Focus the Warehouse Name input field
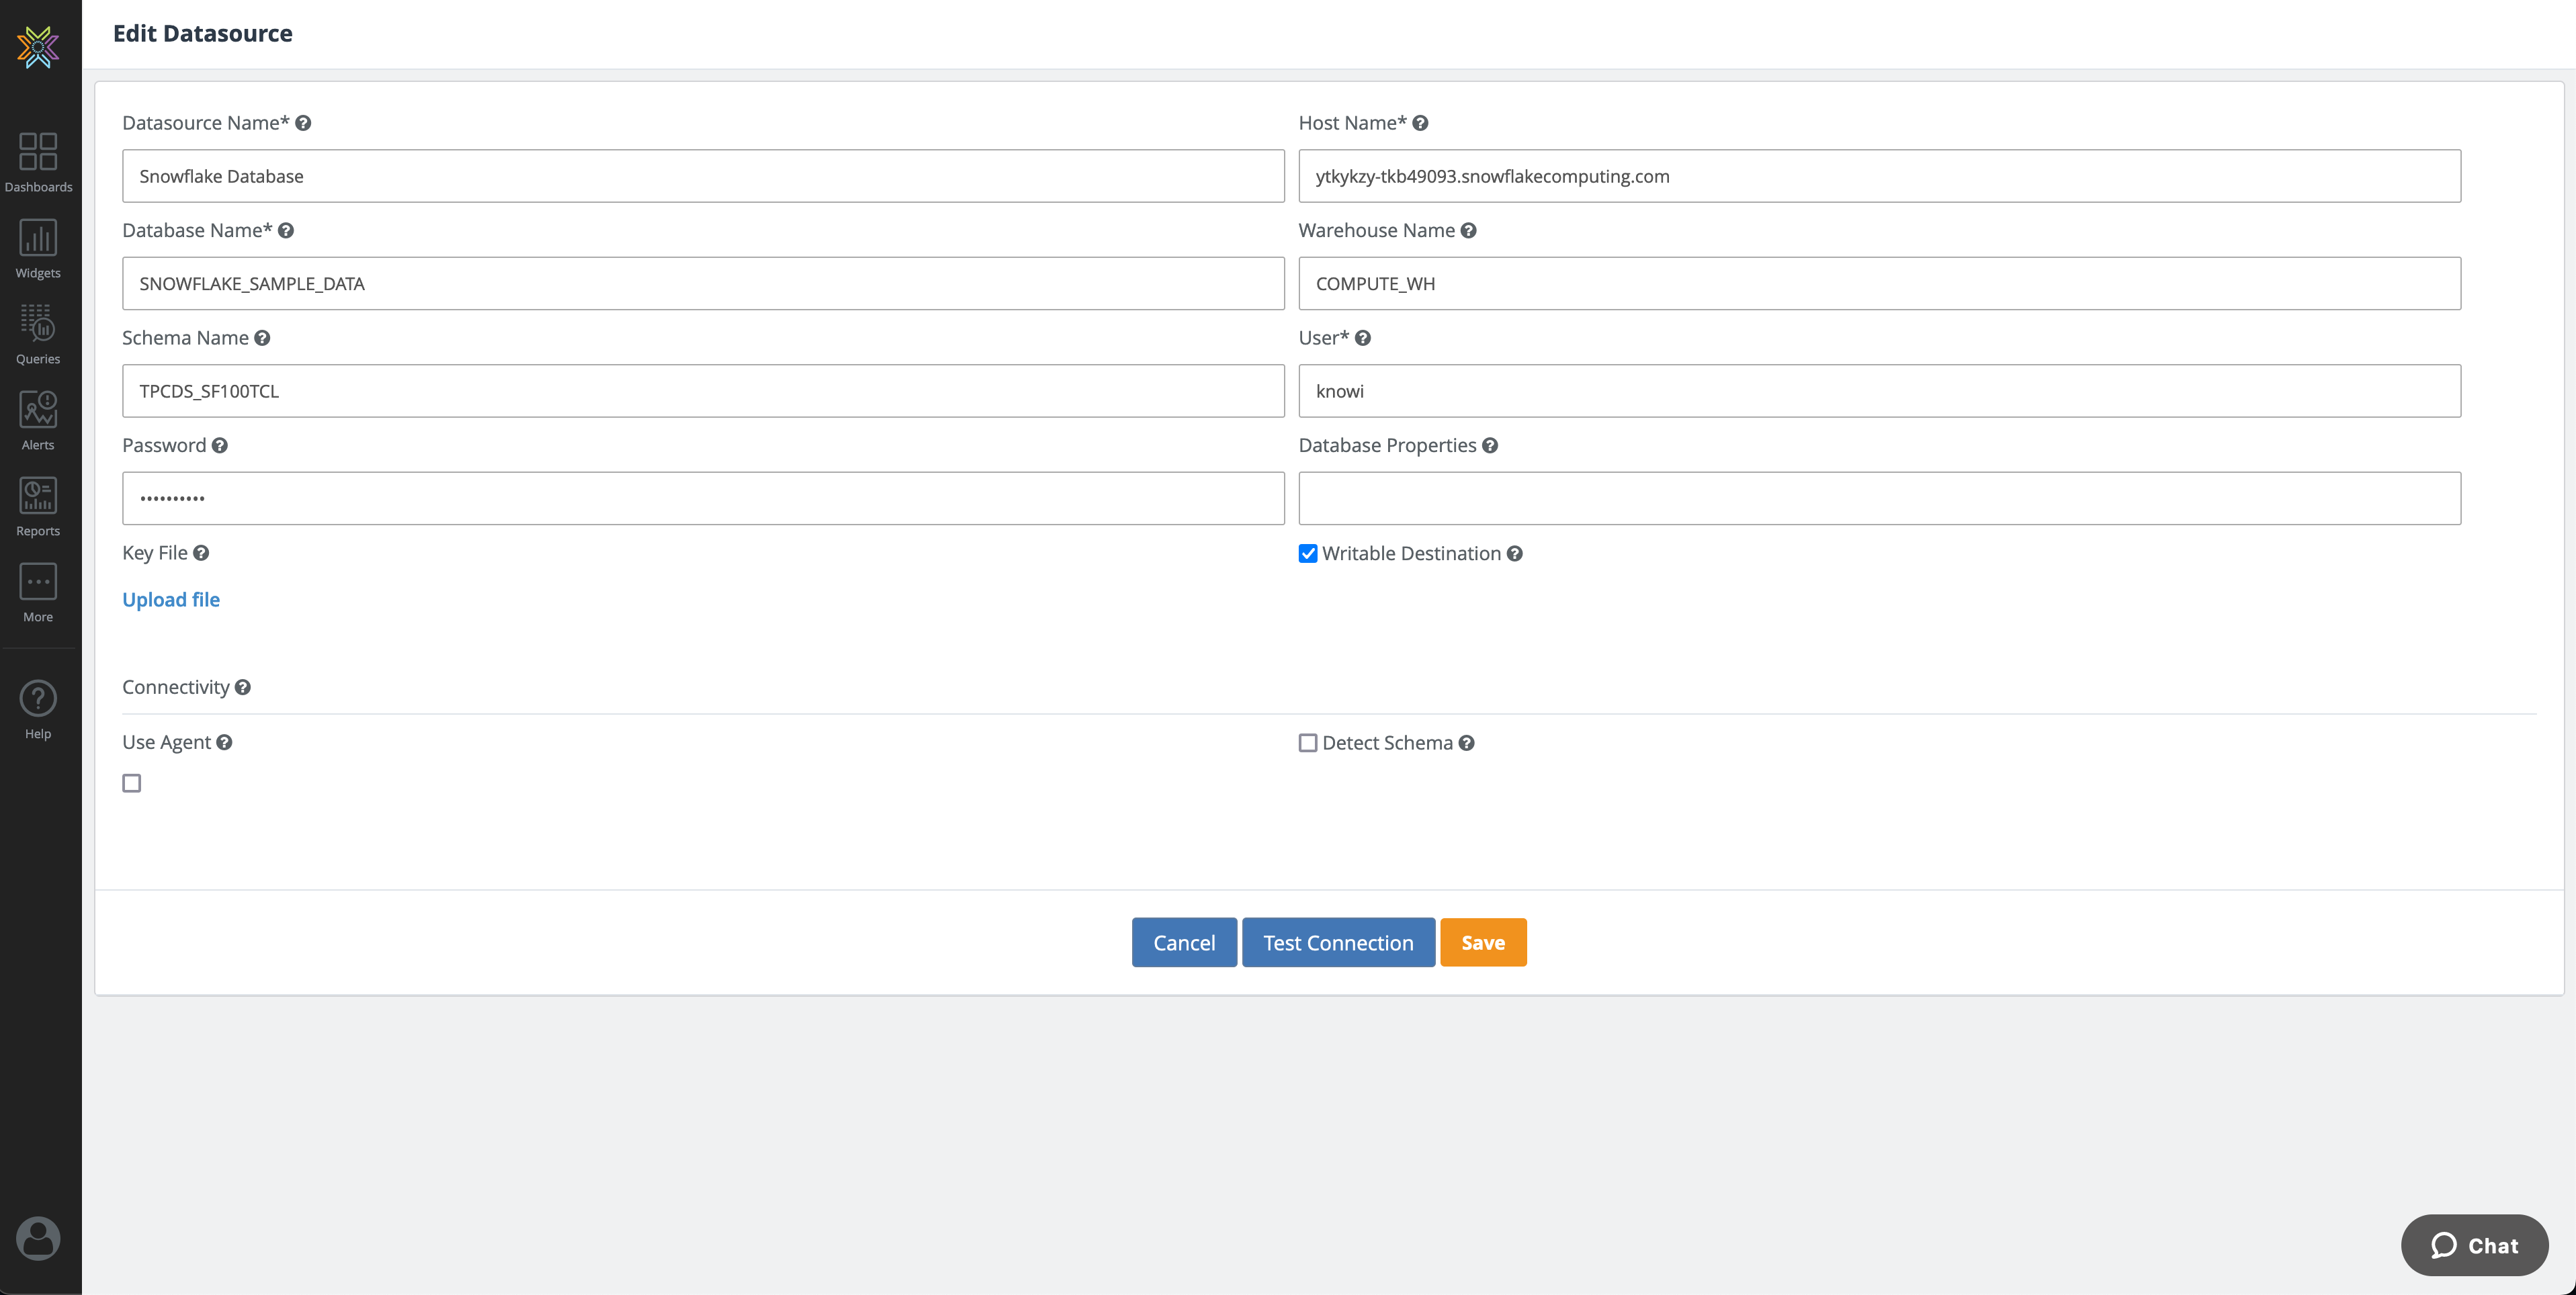Screen dimensions: 2576x1295 pyautogui.click(x=1879, y=284)
